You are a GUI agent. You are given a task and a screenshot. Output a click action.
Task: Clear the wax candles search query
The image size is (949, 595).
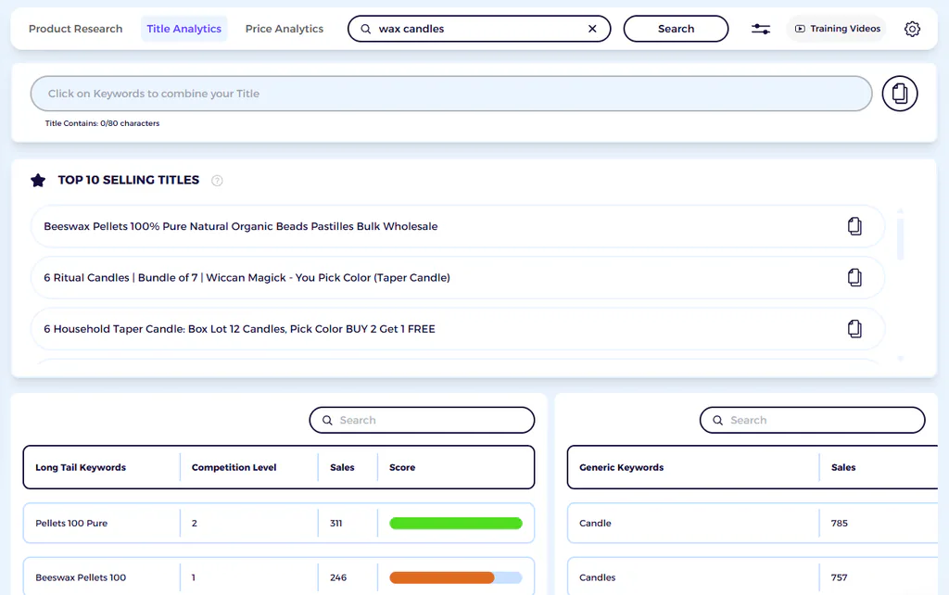pos(592,29)
